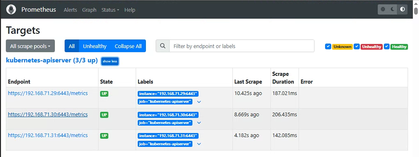Click the 187.021ms scrape duration
Viewport: 419px width, 157px height.
(285, 93)
